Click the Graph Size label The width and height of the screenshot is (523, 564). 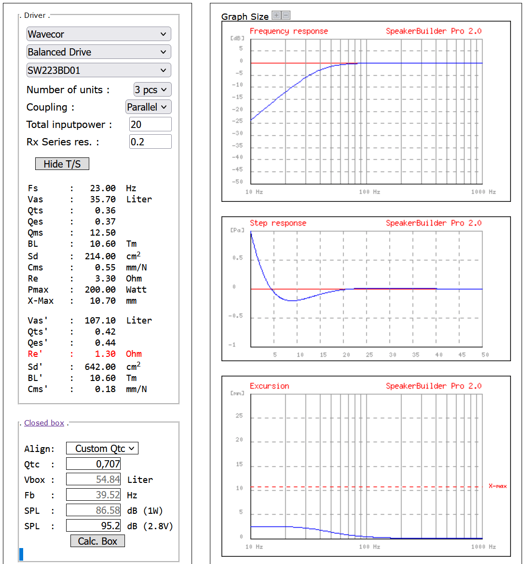coord(245,16)
